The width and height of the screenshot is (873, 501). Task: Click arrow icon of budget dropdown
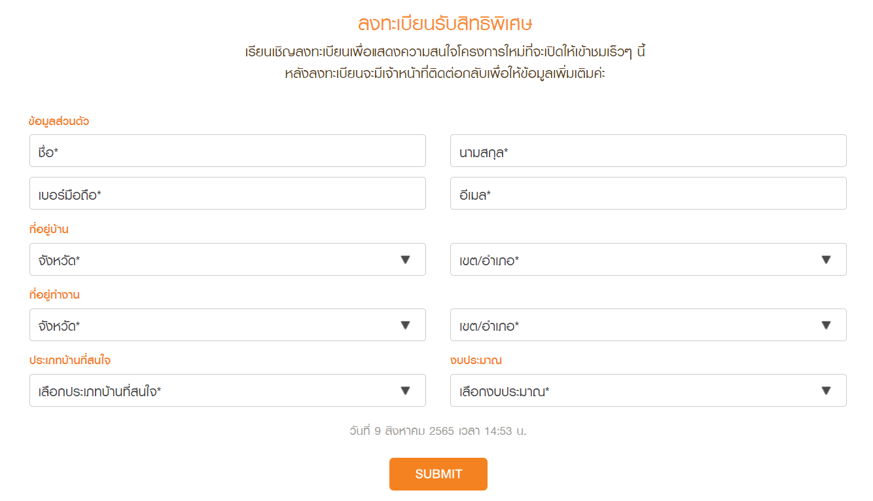pos(826,391)
